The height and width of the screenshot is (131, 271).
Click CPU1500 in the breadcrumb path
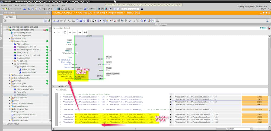click(x=91, y=13)
